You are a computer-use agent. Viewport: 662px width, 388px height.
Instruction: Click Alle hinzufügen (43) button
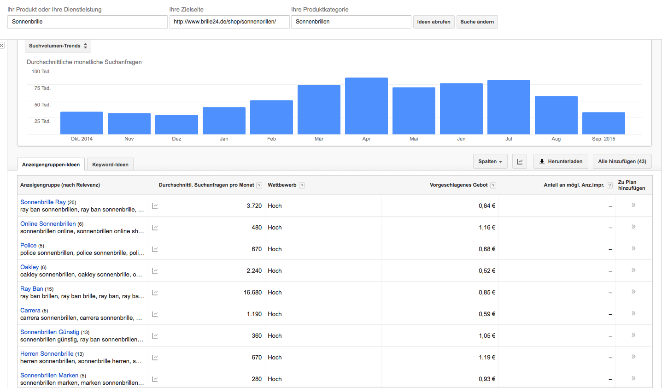[x=622, y=161]
